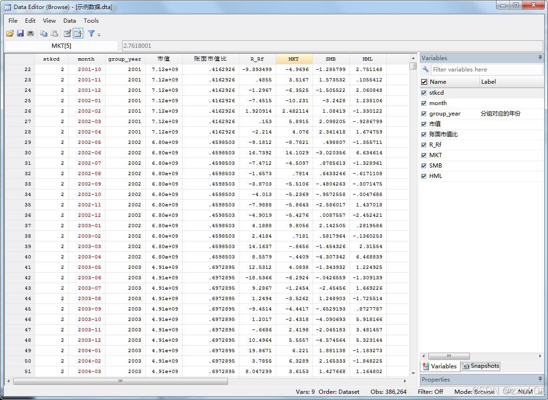Print the data
548x400 pixels.
(31, 33)
